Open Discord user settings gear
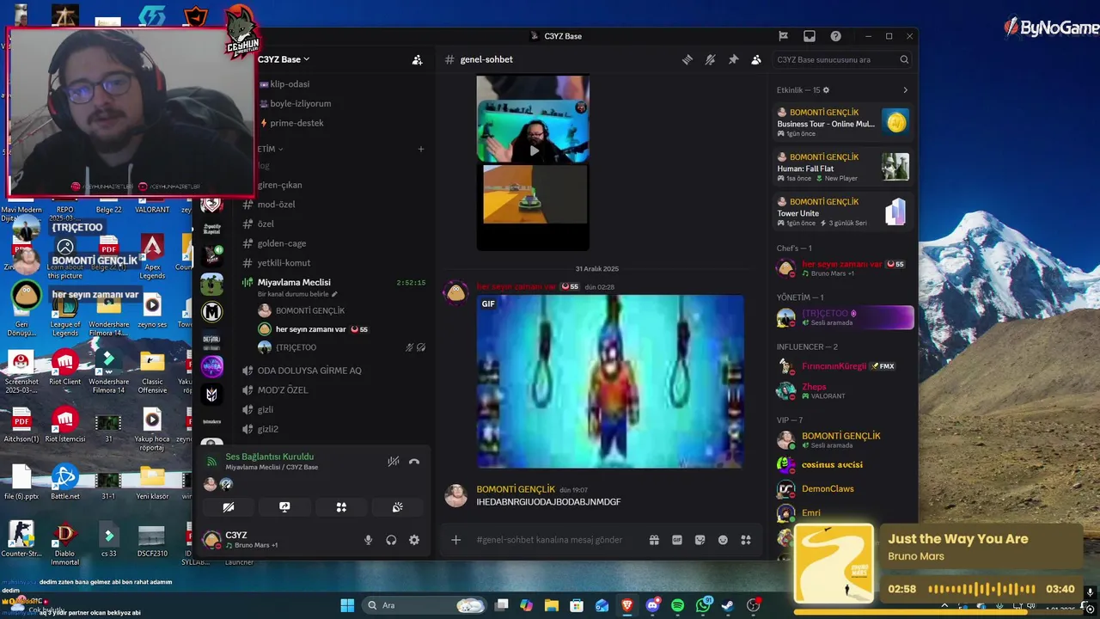 (414, 540)
